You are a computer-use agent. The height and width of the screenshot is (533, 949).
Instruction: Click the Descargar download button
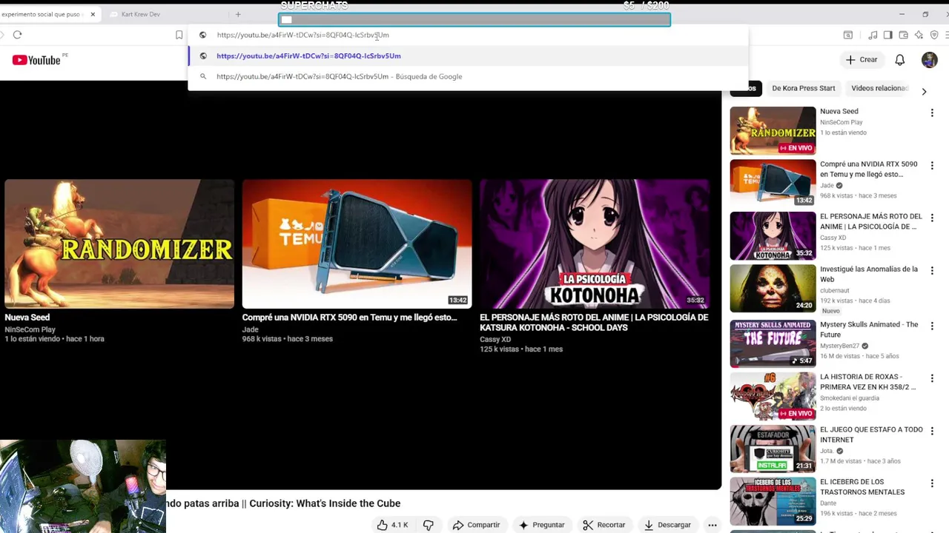click(667, 525)
